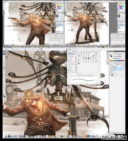The image size is (128, 141).
Task: Open the Opacity dropdown in options bar
Action: point(33,49)
